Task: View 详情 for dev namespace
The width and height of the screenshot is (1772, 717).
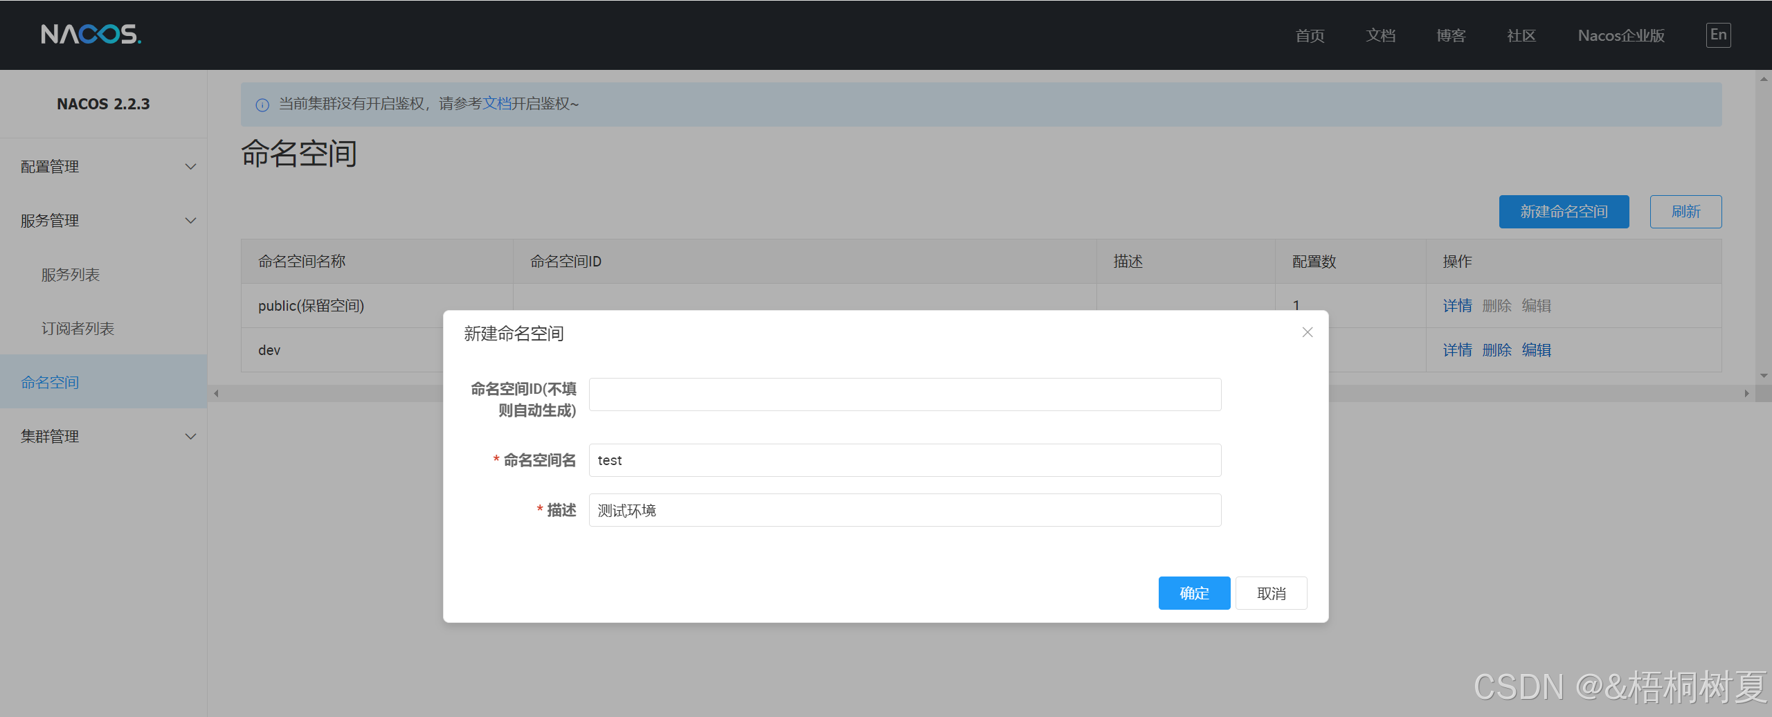Action: coord(1457,350)
